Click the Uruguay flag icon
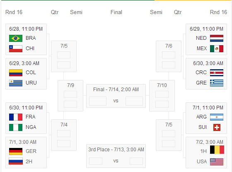Image resolution: width=232 pixels, height=172 pixels. [x=16, y=83]
